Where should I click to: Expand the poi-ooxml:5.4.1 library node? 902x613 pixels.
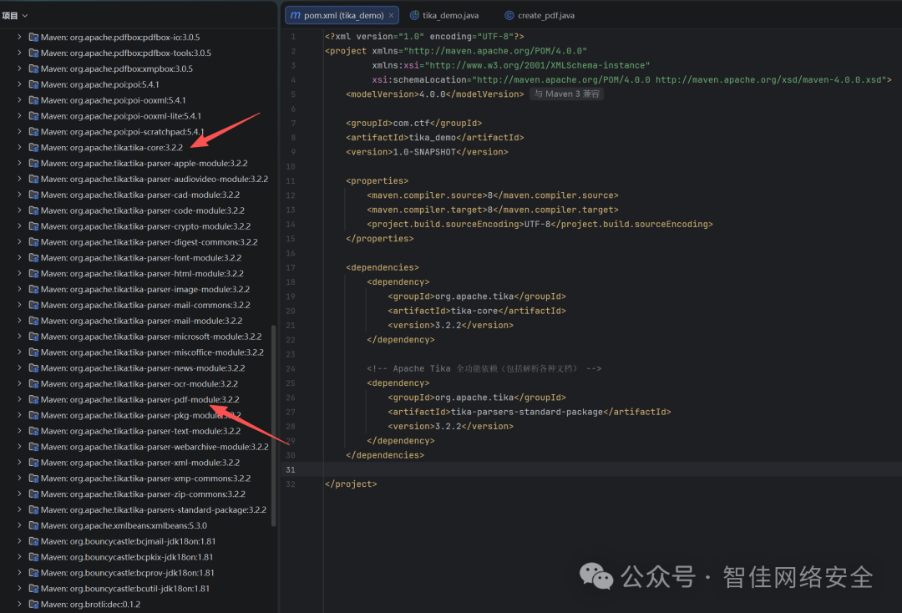[20, 100]
